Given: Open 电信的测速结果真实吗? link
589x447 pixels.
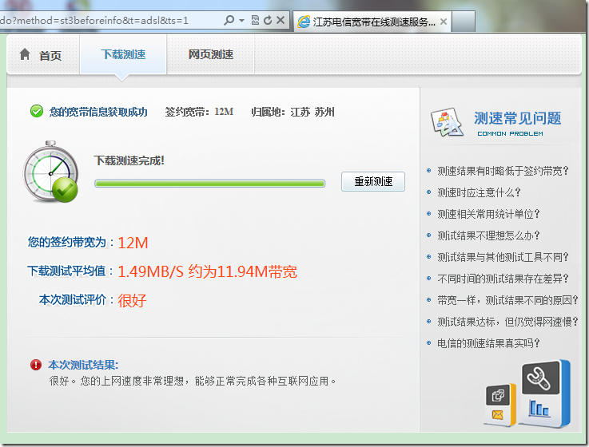Looking at the screenshot, I should point(488,343).
